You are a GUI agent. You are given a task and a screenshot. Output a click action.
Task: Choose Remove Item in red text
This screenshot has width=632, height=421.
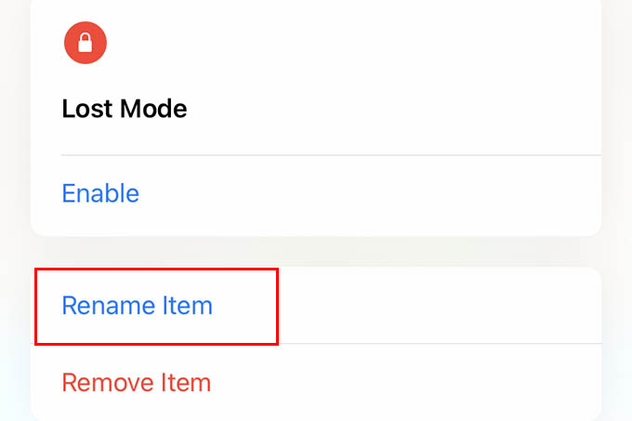[x=137, y=382]
